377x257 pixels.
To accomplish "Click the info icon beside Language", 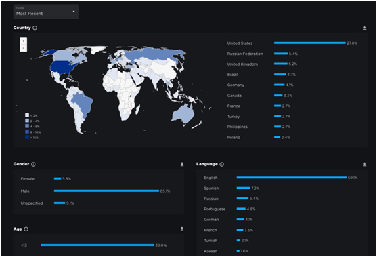I will (222, 164).
